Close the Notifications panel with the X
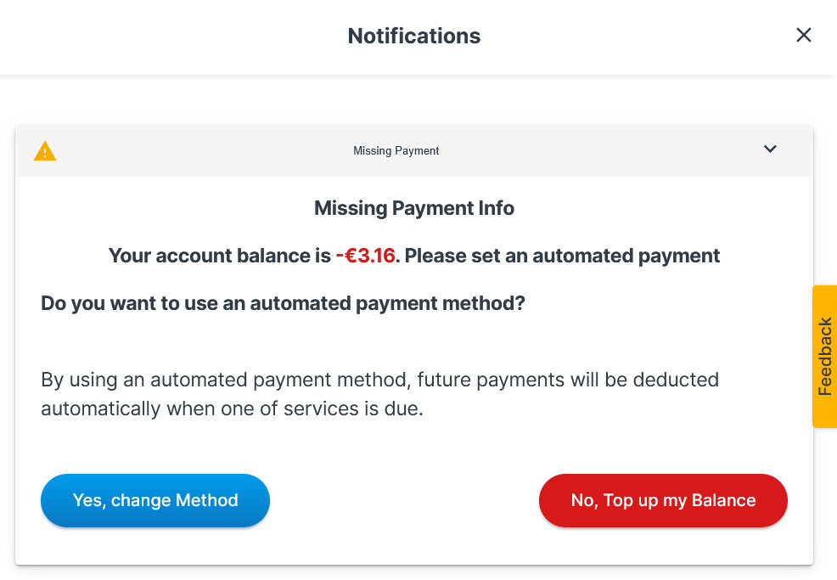This screenshot has width=837, height=580. pyautogui.click(x=803, y=35)
